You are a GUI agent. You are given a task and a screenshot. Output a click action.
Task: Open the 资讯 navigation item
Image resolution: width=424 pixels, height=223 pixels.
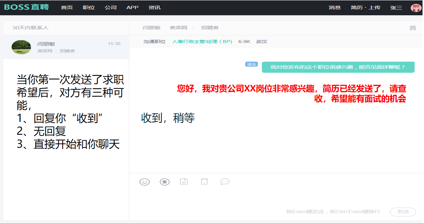(x=154, y=8)
